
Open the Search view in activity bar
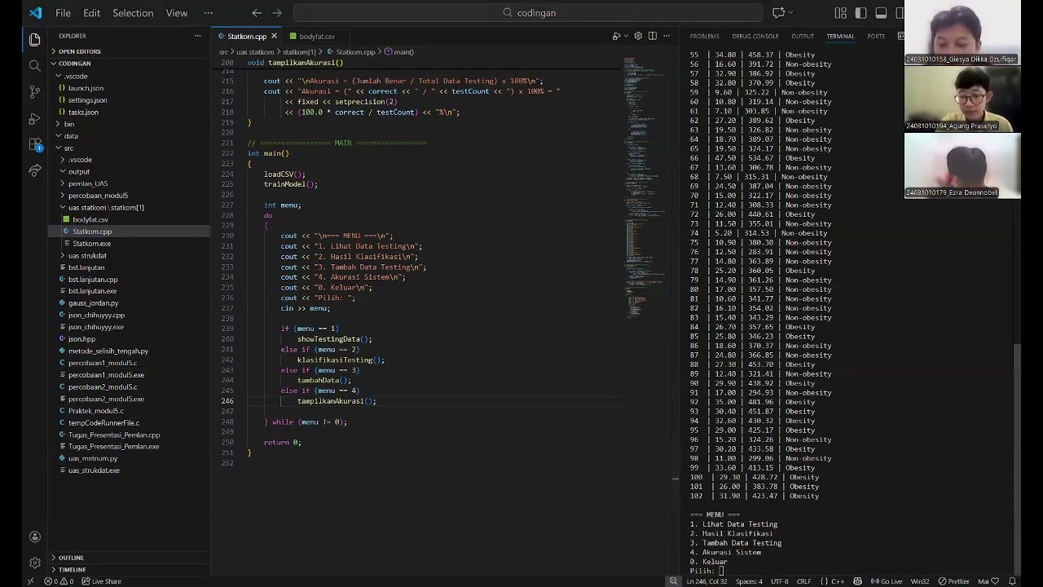(34, 65)
